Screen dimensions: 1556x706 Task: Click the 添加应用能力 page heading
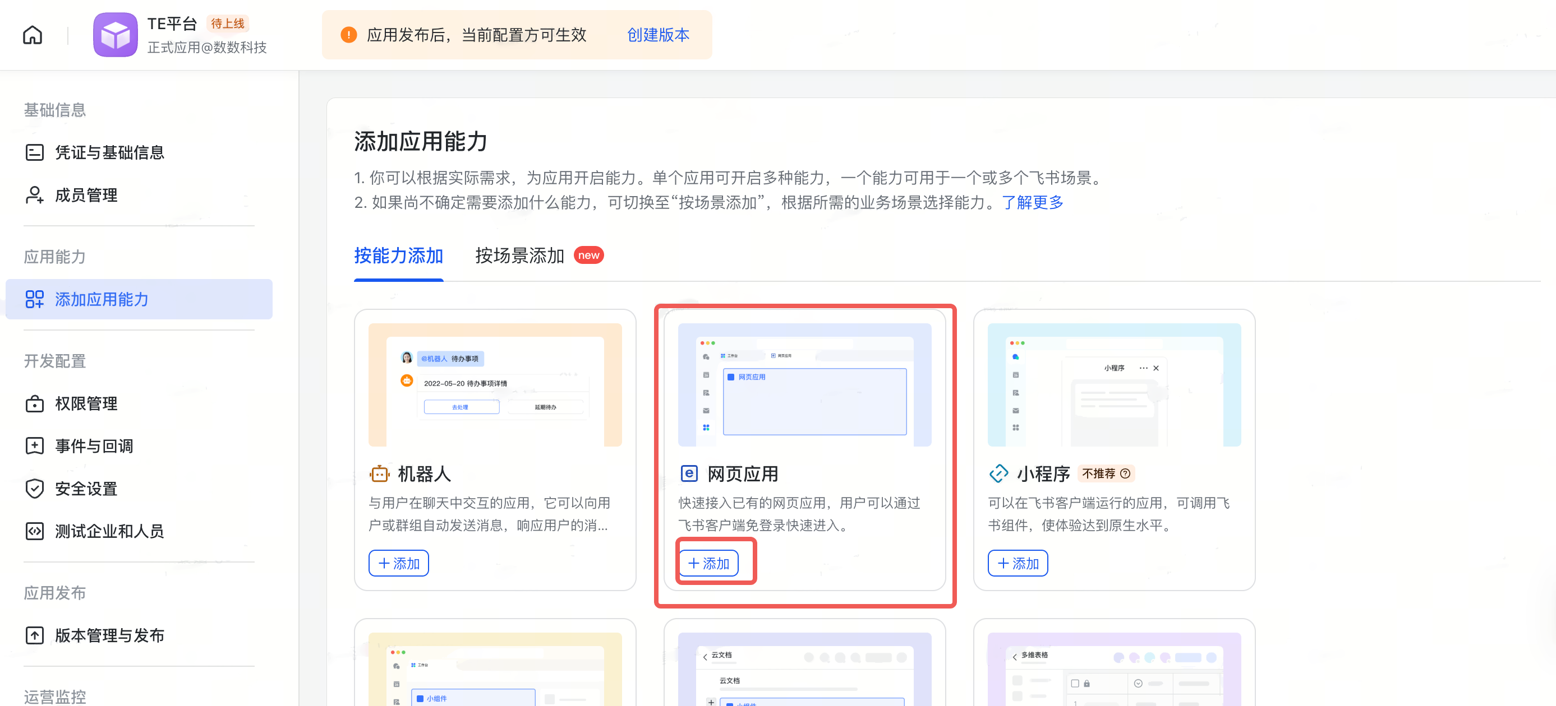(420, 142)
